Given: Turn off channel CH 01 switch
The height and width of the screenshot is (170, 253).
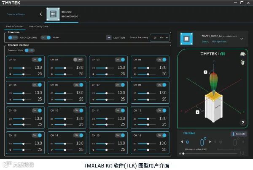Looking at the screenshot, I should (37, 60).
